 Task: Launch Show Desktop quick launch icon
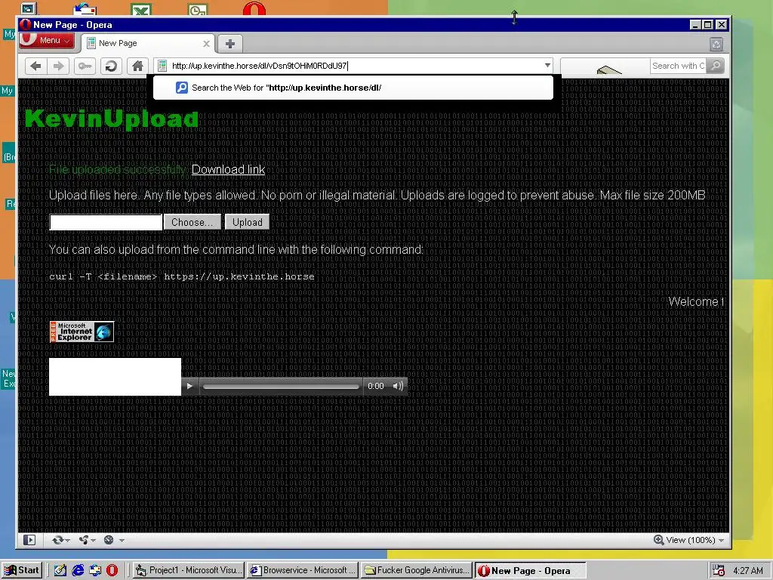[60, 570]
